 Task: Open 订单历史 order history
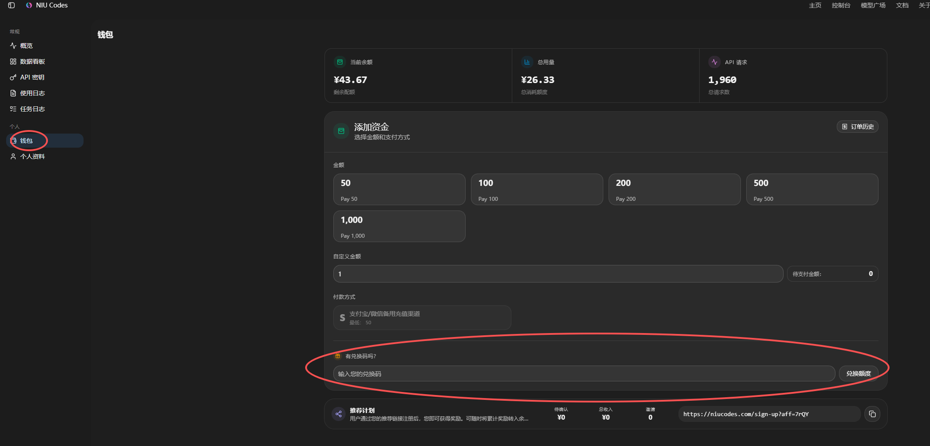click(x=857, y=127)
